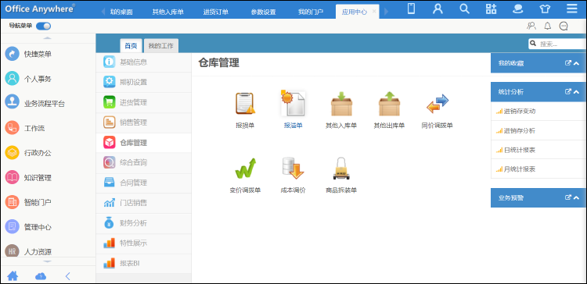Viewport: 587px width, 284px height.
Task: Pop out the 我的收藏 panel
Action: (568, 63)
